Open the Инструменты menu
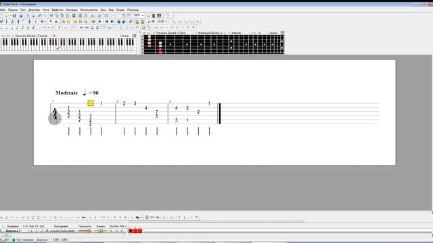This screenshot has width=433, height=243. point(89,9)
